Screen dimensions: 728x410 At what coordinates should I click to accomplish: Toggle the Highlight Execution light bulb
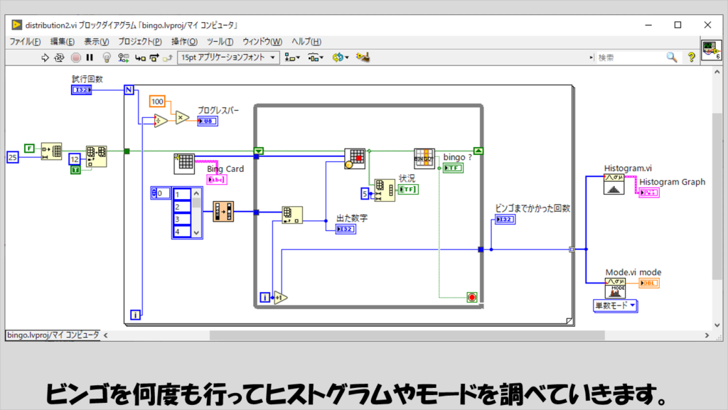pyautogui.click(x=107, y=58)
